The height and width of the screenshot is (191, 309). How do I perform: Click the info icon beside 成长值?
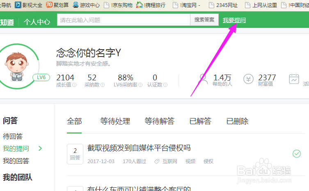point(74,85)
